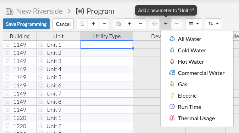Click Utility Type cell for 1149 Unit 5

[107, 77]
